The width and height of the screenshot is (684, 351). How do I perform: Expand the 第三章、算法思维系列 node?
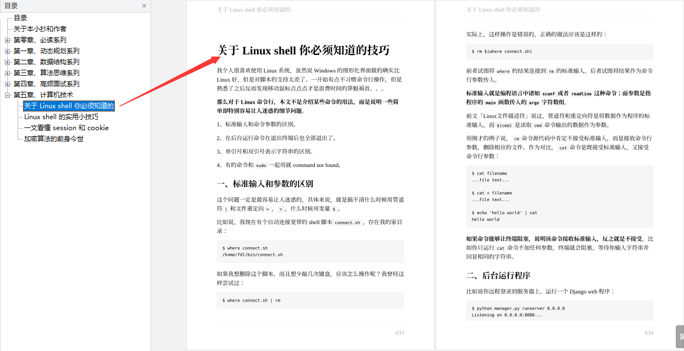(x=7, y=73)
